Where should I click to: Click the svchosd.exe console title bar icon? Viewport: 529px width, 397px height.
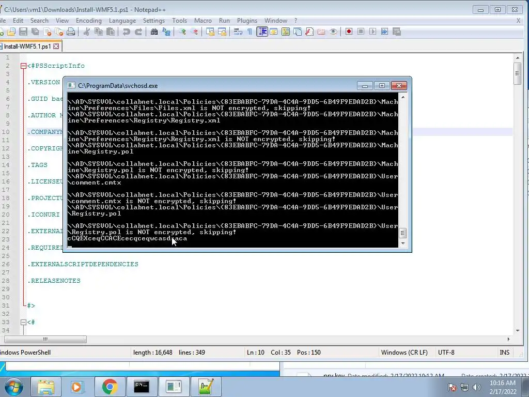tap(71, 86)
